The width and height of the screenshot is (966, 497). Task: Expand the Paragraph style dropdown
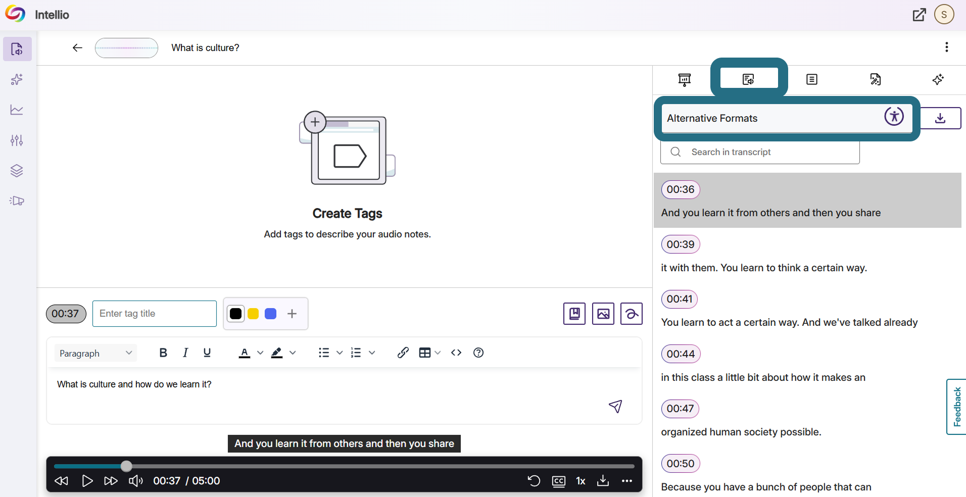(95, 353)
